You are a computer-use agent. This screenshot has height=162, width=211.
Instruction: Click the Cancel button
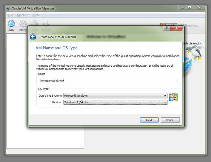[170, 120]
